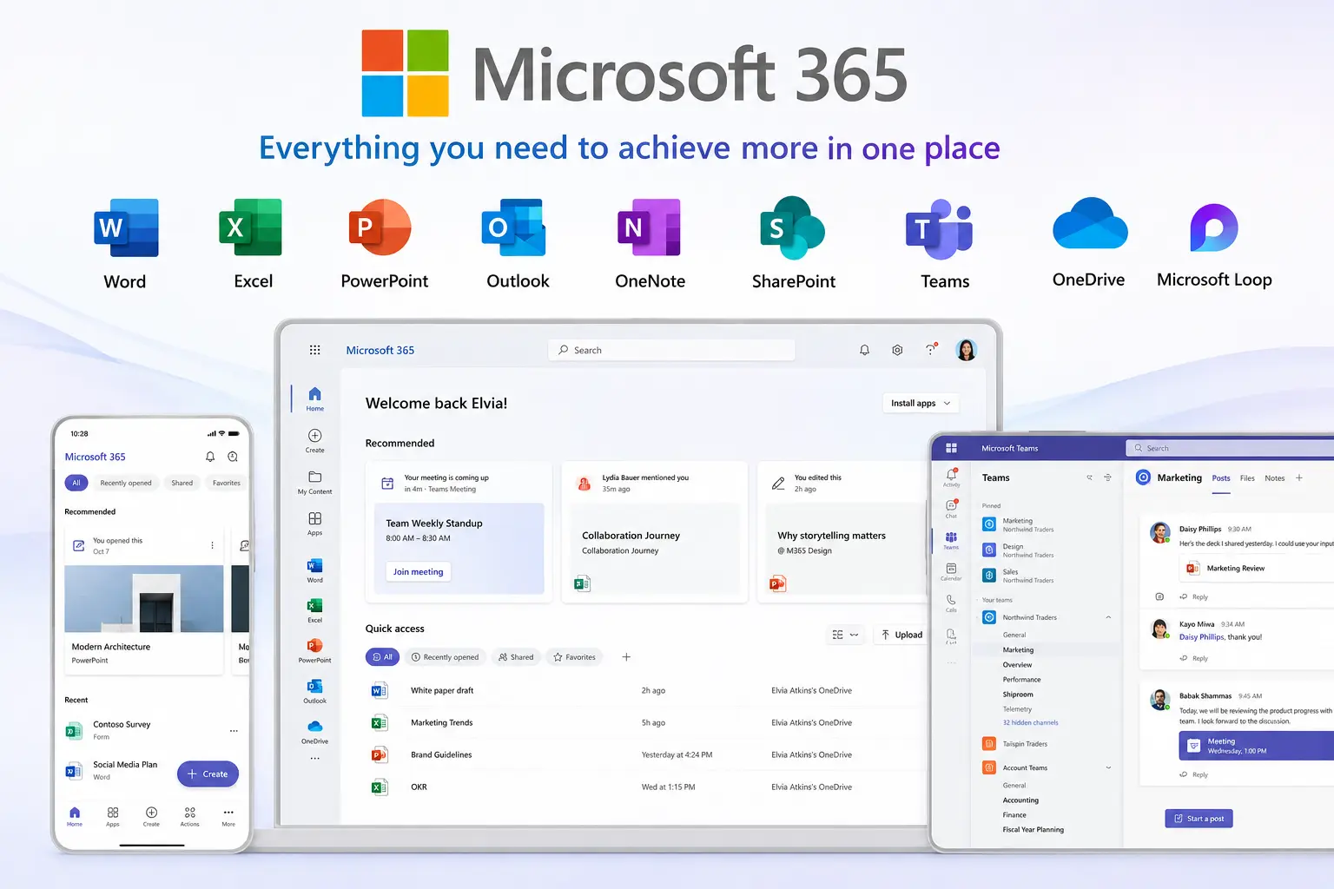Image resolution: width=1334 pixels, height=889 pixels.
Task: Open more options for Contoso Survey
Action: [x=234, y=731]
